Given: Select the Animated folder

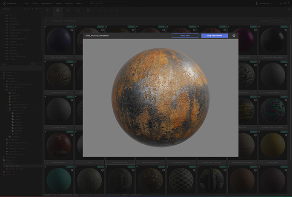Looking at the screenshot, I should 13,21.
